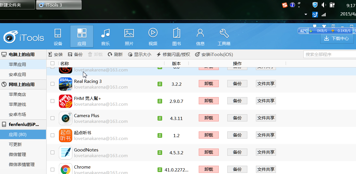Check the Chrome row checkbox
Image resolution: width=356 pixels, height=174 pixels.
point(52,169)
